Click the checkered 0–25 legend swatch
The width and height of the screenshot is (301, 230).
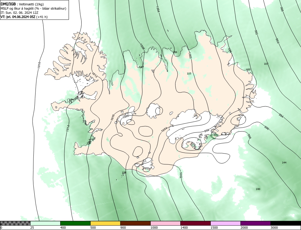pyautogui.click(x=15, y=223)
